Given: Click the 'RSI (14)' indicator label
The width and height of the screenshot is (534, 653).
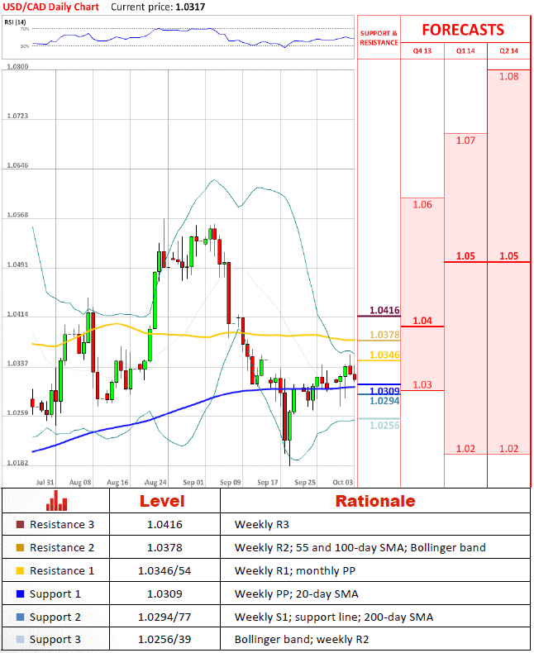Looking at the screenshot, I should [15, 22].
